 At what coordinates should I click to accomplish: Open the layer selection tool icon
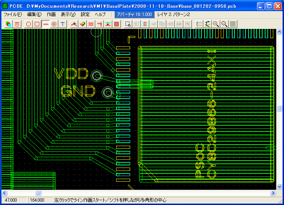9,24
